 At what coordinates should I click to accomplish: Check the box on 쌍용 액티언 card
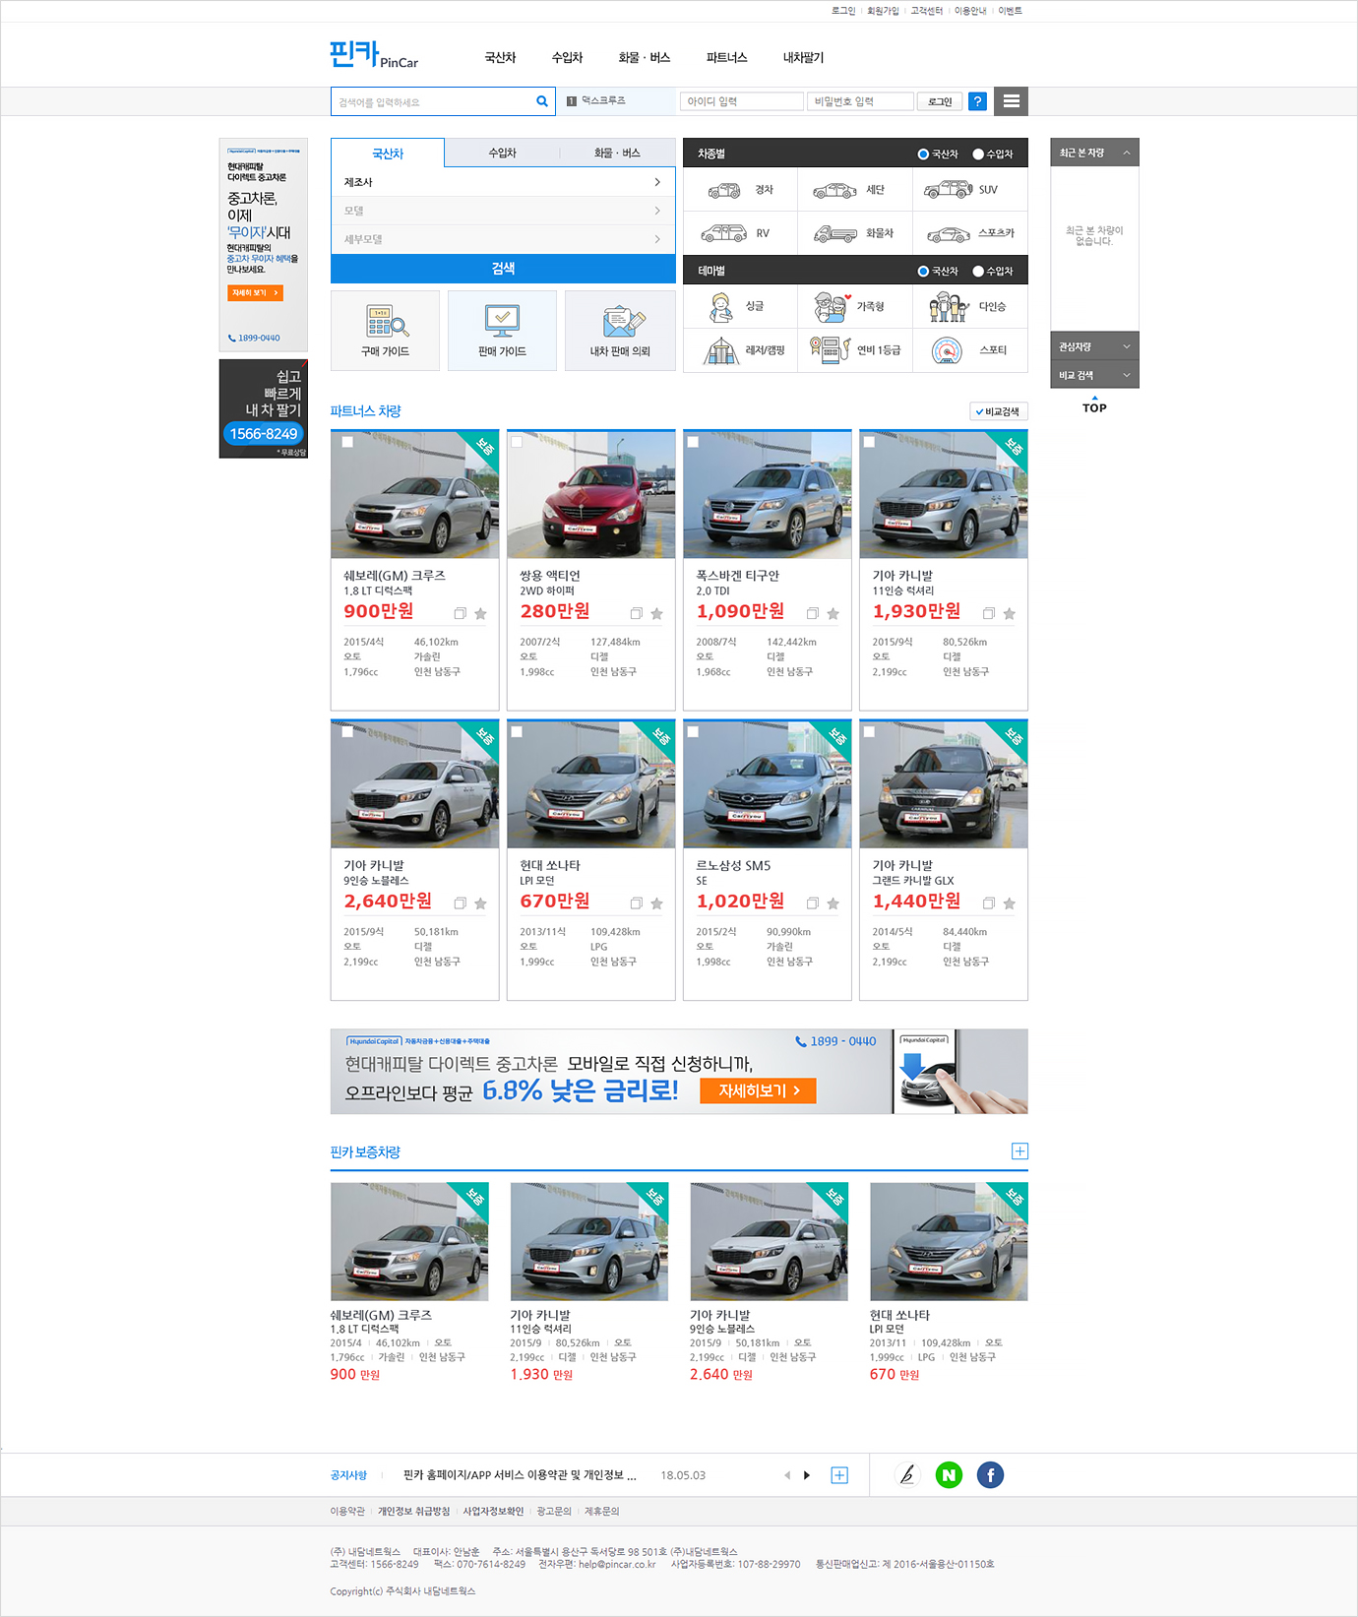[x=517, y=443]
